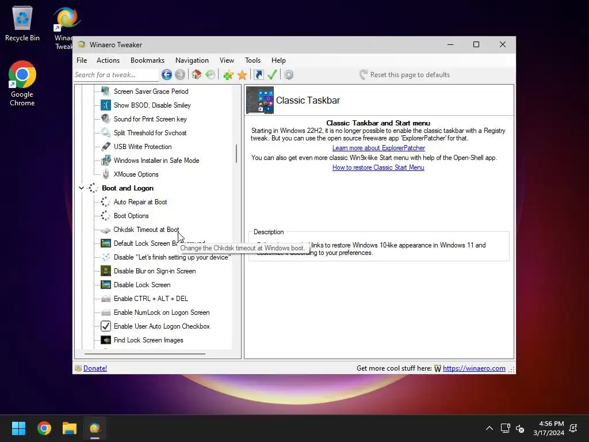This screenshot has height=442, width=589.
Task: Open the Navigation menu
Action: pyautogui.click(x=192, y=60)
